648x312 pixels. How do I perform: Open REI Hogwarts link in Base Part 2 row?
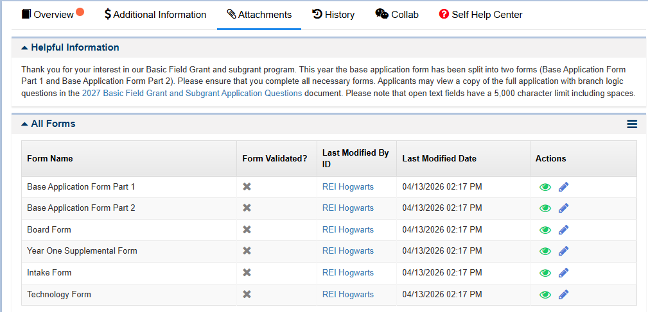coord(348,208)
